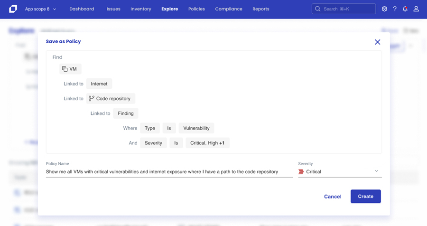Click the app logo in the top bar
Screen dimensions: 427x226
pos(13,9)
